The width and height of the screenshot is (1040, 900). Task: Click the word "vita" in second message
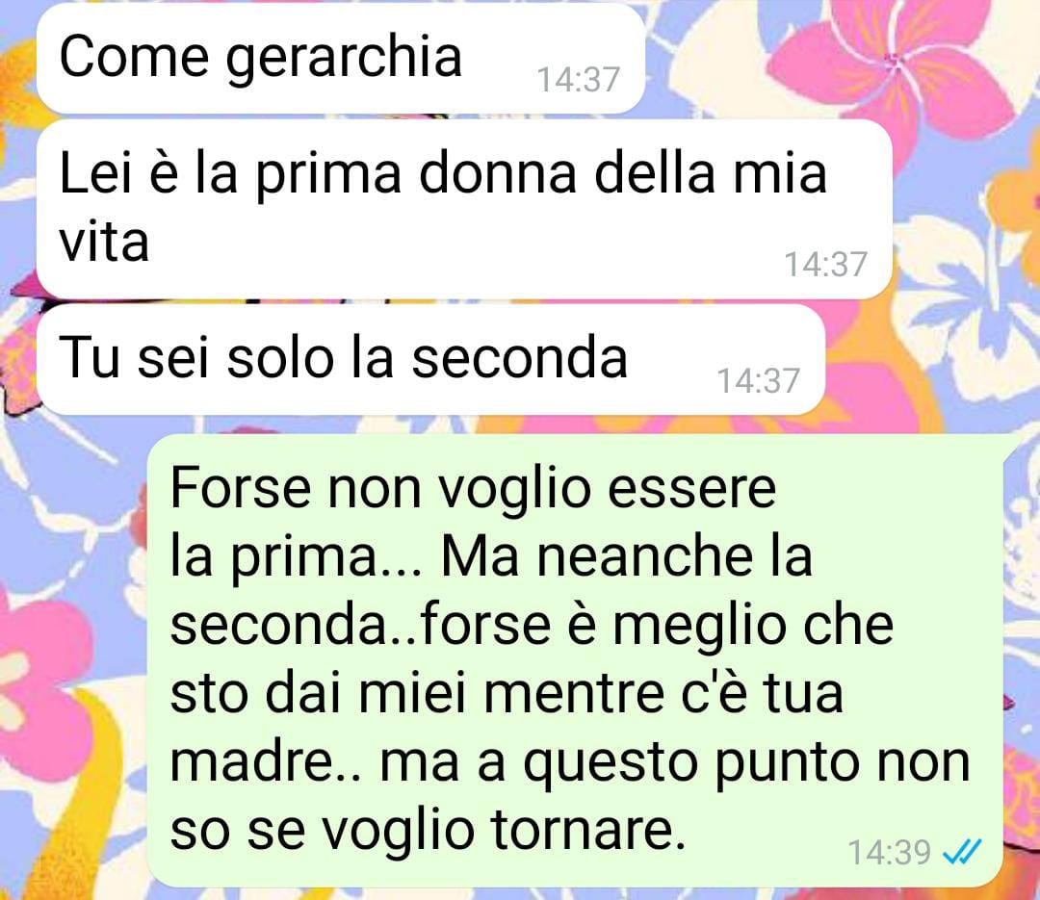point(104,242)
